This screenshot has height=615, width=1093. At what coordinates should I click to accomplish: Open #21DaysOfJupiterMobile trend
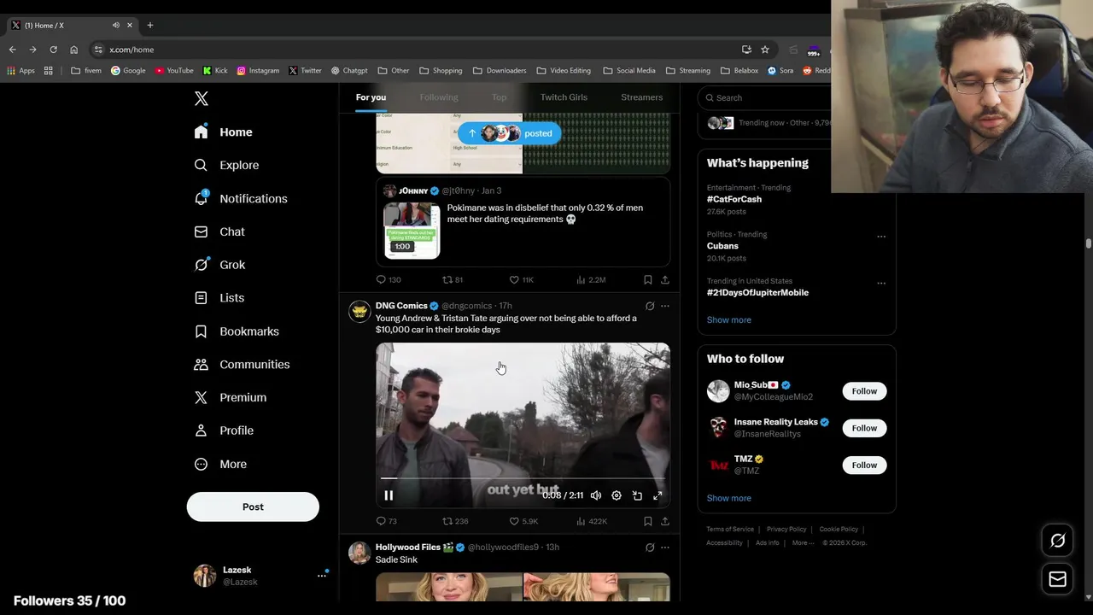(757, 292)
